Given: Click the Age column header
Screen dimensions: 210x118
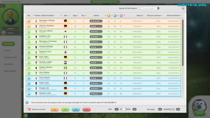Looking at the screenshot, I should click(x=75, y=15).
